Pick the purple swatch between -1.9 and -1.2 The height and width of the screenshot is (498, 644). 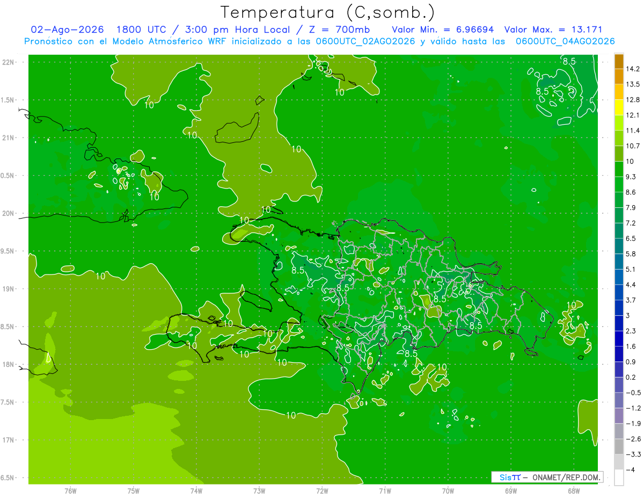(619, 416)
